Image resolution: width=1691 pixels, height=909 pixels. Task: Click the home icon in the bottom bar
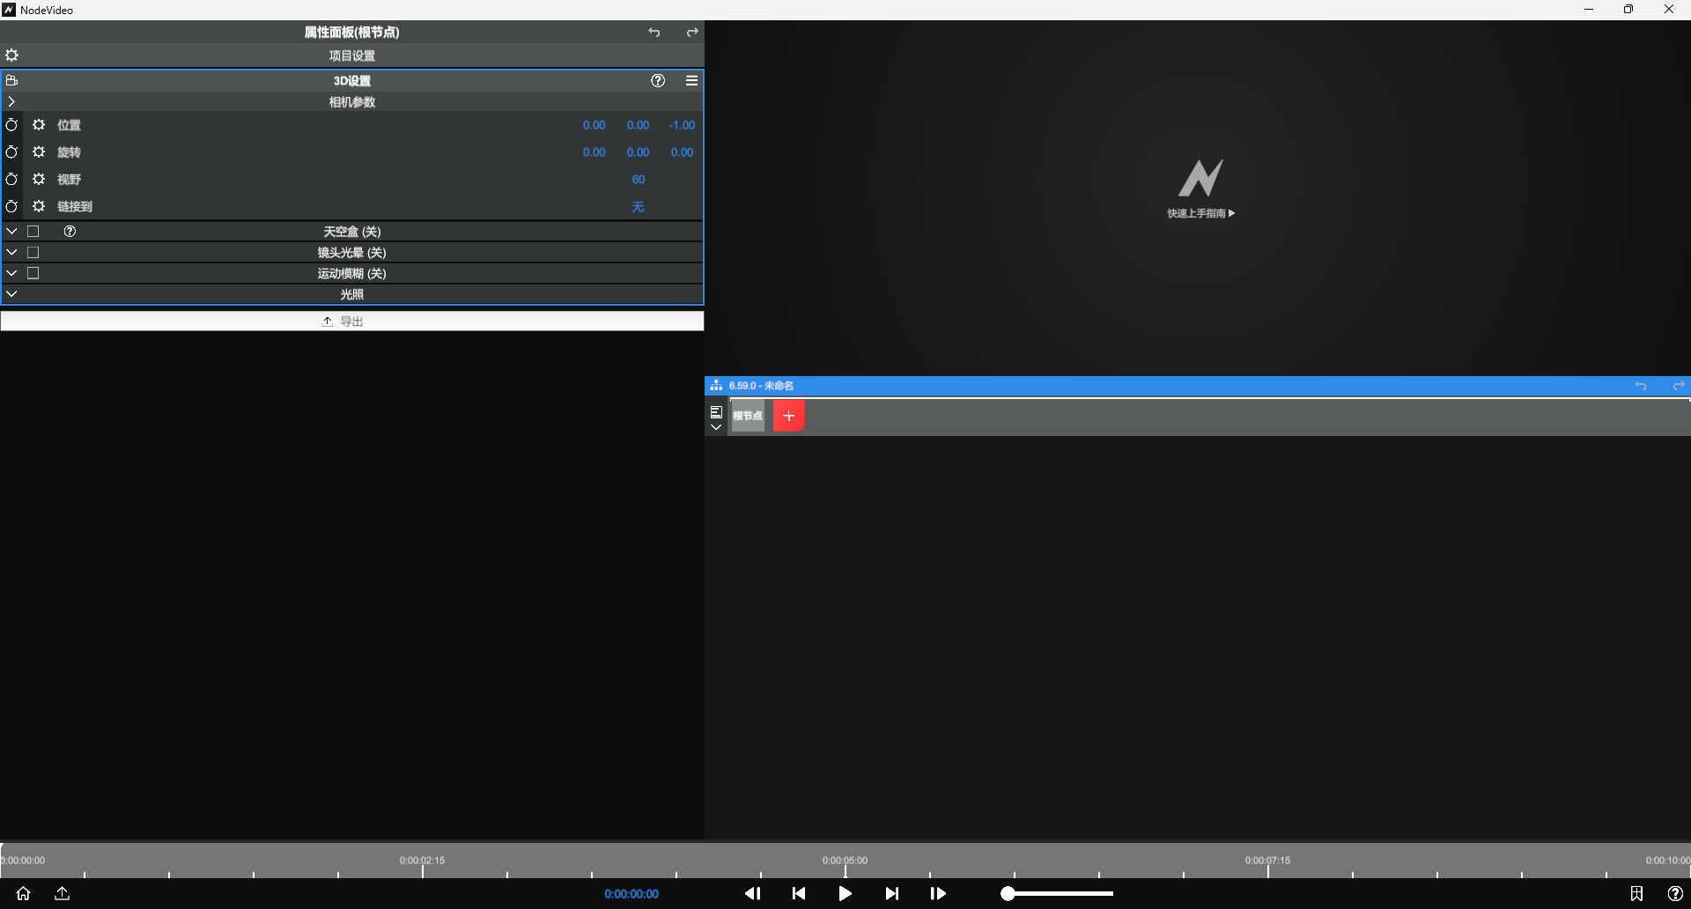pyautogui.click(x=23, y=893)
